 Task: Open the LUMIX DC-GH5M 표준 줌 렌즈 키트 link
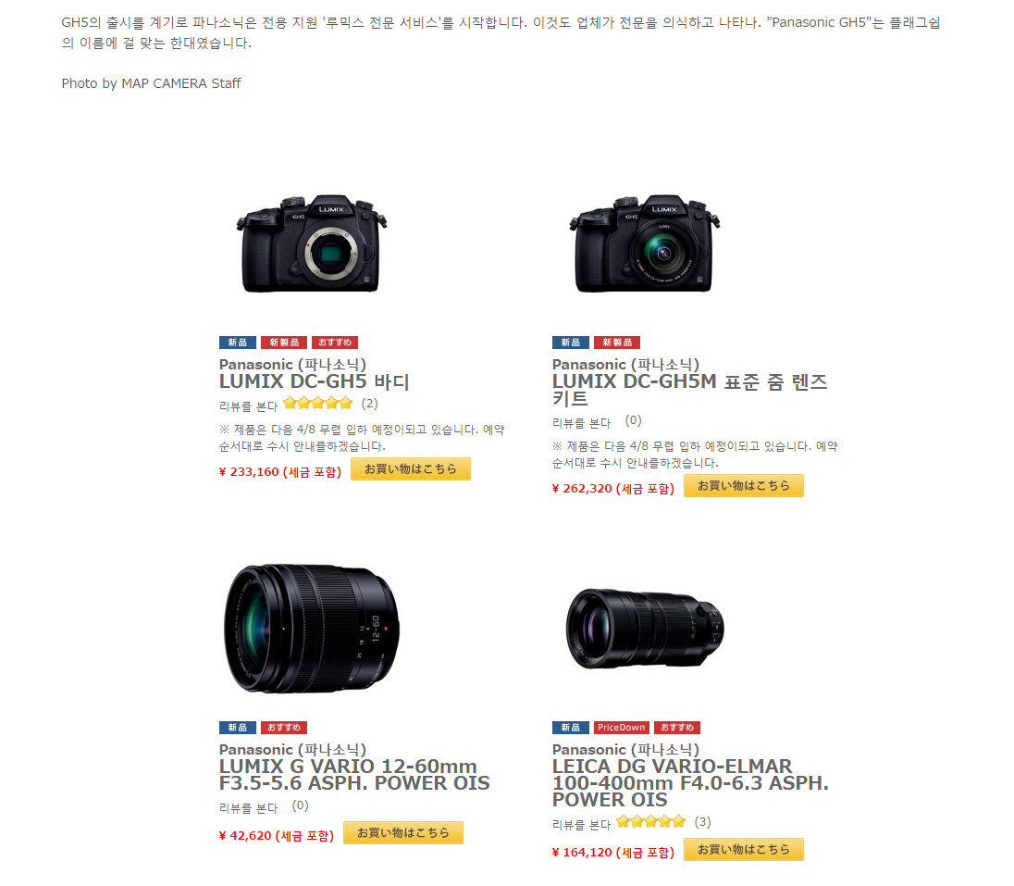(689, 390)
